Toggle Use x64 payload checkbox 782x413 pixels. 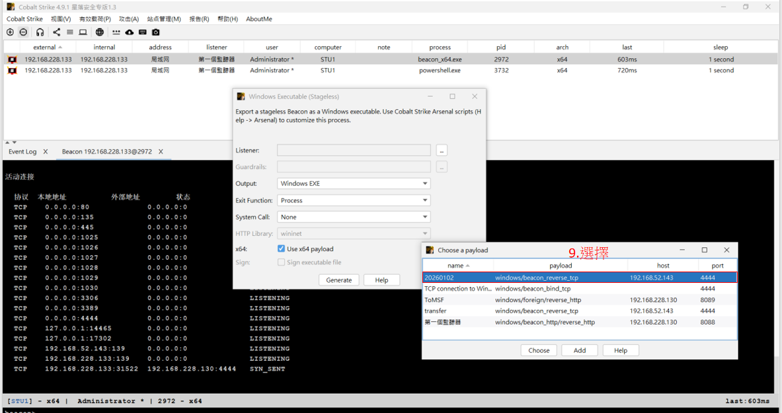282,248
